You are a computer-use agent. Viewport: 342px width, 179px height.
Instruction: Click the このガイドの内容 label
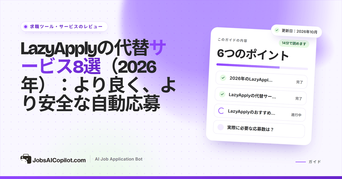pyautogui.click(x=232, y=40)
